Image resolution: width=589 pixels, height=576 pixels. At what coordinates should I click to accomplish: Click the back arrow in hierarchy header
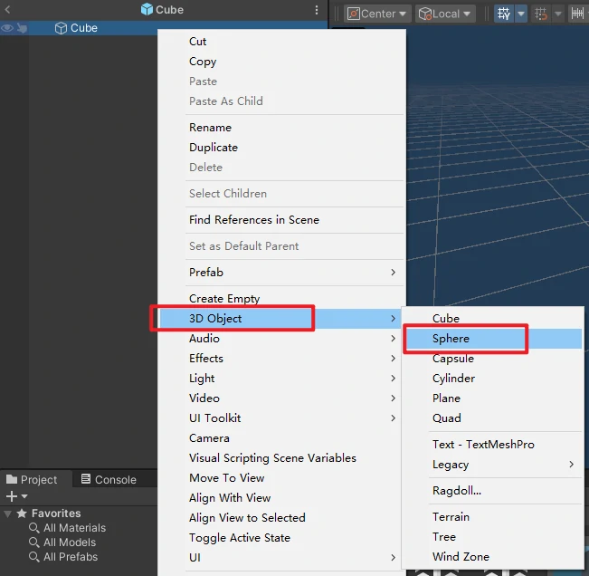pyautogui.click(x=7, y=10)
